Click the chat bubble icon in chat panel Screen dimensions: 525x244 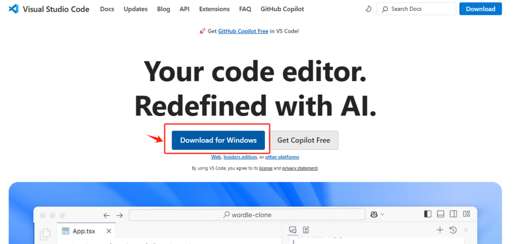(x=293, y=229)
